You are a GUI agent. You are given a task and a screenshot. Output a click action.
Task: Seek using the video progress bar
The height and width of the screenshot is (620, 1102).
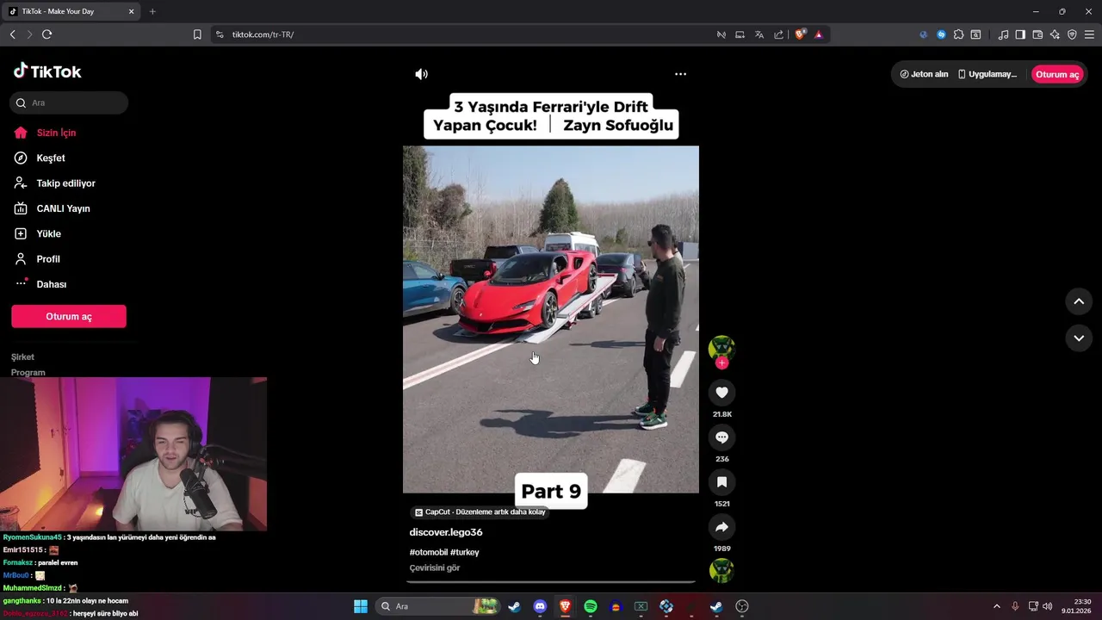click(x=551, y=582)
